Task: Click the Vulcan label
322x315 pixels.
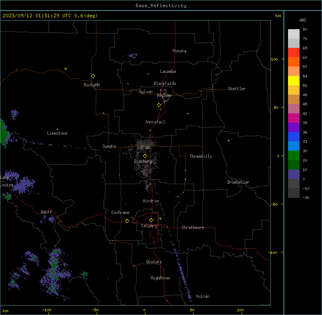Action: 202,296
